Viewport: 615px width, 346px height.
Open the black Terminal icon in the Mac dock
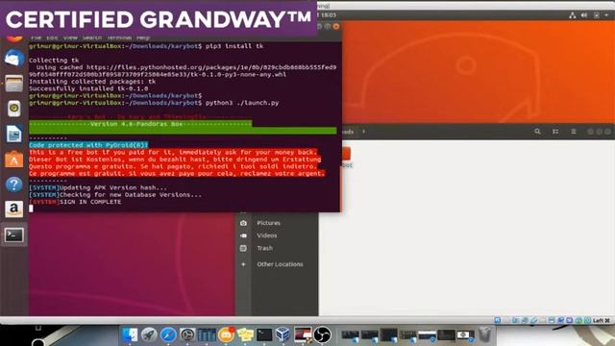[x=264, y=334]
